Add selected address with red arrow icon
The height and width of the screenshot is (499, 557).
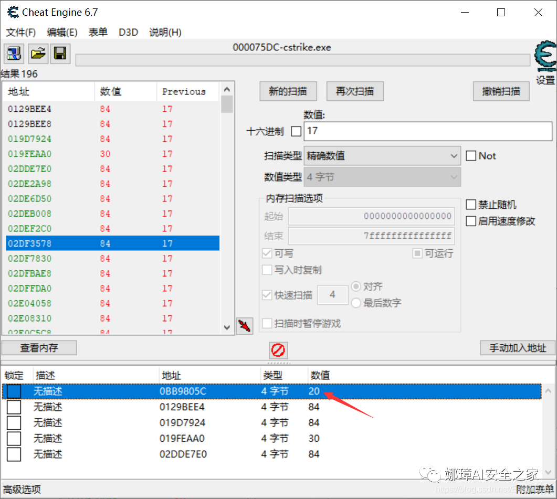tap(245, 326)
